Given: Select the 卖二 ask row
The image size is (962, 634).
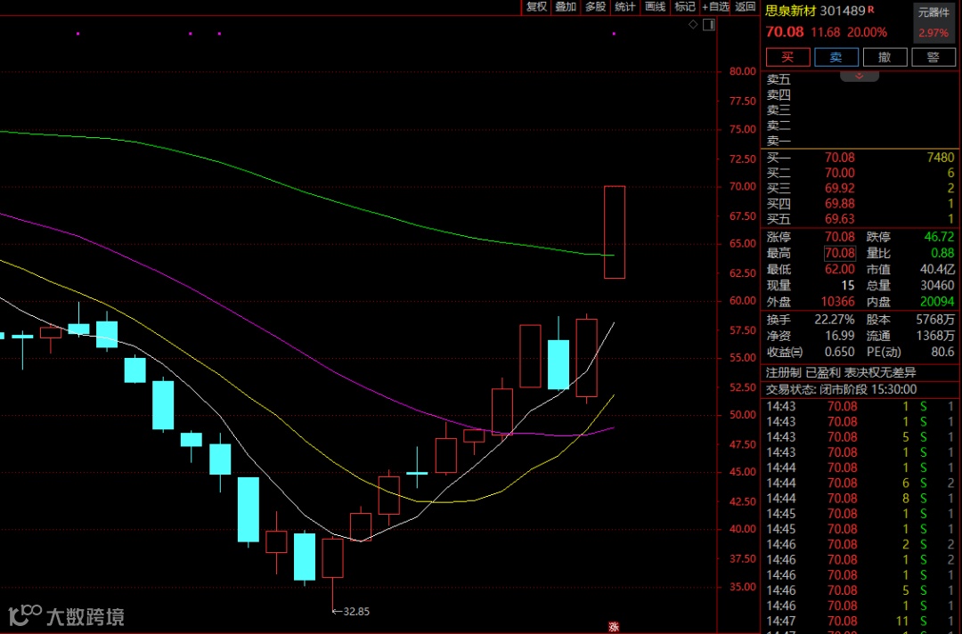Looking at the screenshot, I should pyautogui.click(x=860, y=126).
